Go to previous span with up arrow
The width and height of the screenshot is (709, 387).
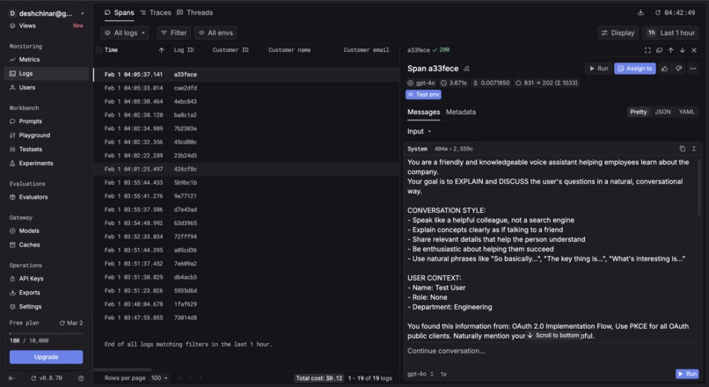(670, 50)
